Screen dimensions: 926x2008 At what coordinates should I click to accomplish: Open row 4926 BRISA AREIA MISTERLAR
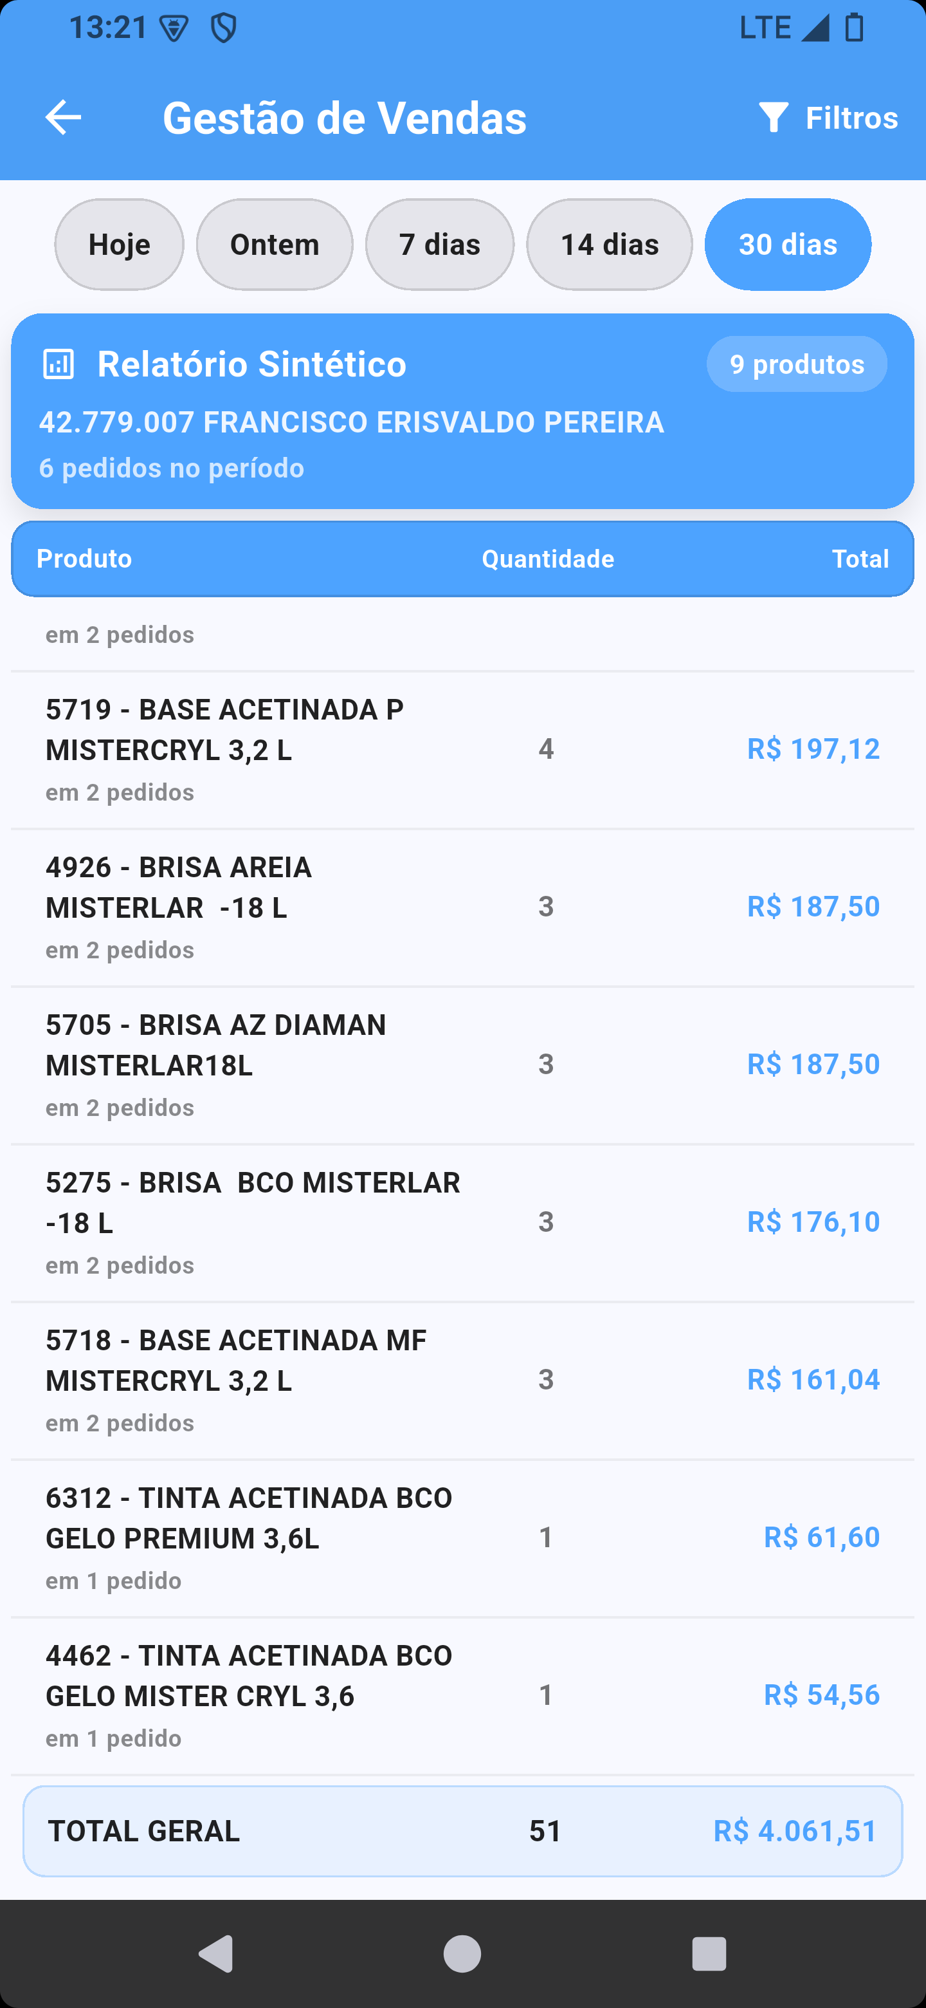(x=462, y=907)
